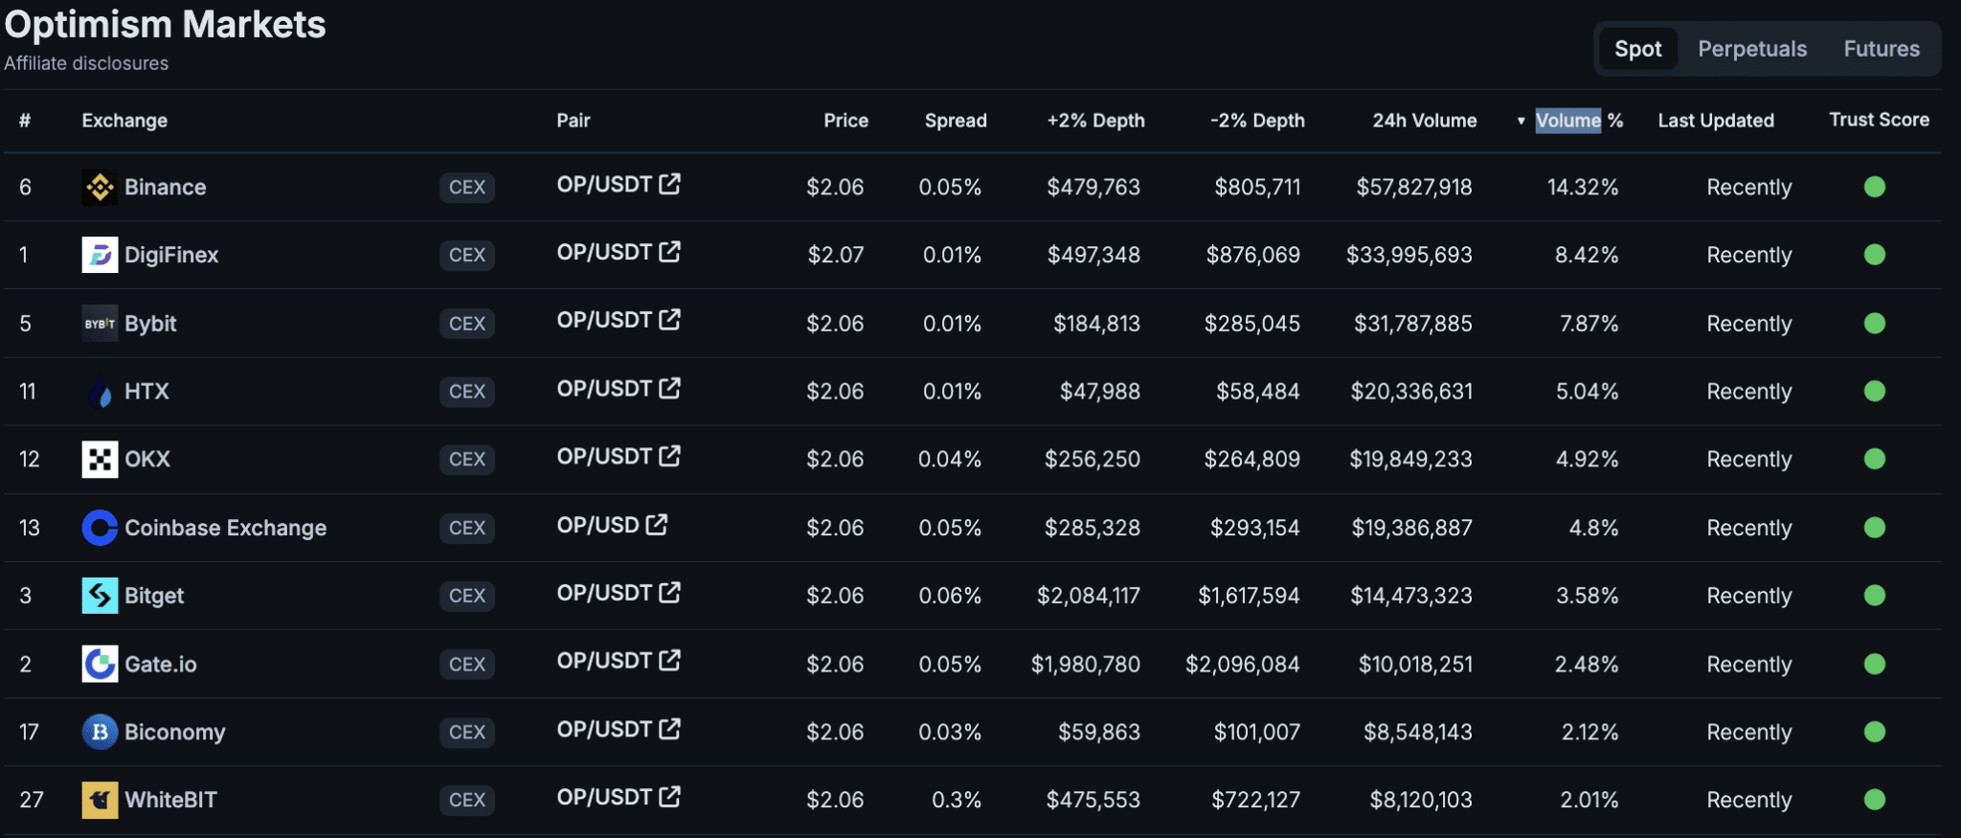Click the Coinbase Exchange logo icon
1961x838 pixels.
click(x=100, y=528)
